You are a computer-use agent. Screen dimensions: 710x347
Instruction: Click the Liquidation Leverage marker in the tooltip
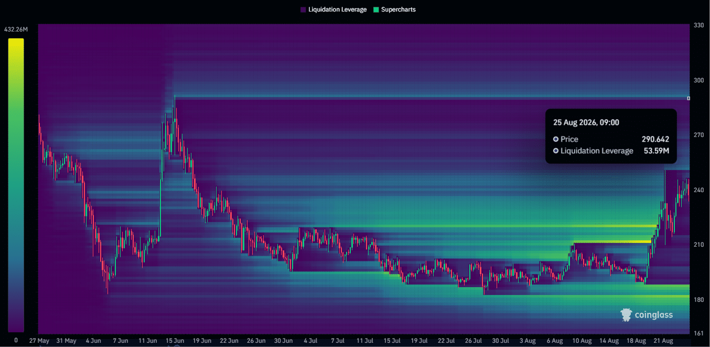[556, 151]
